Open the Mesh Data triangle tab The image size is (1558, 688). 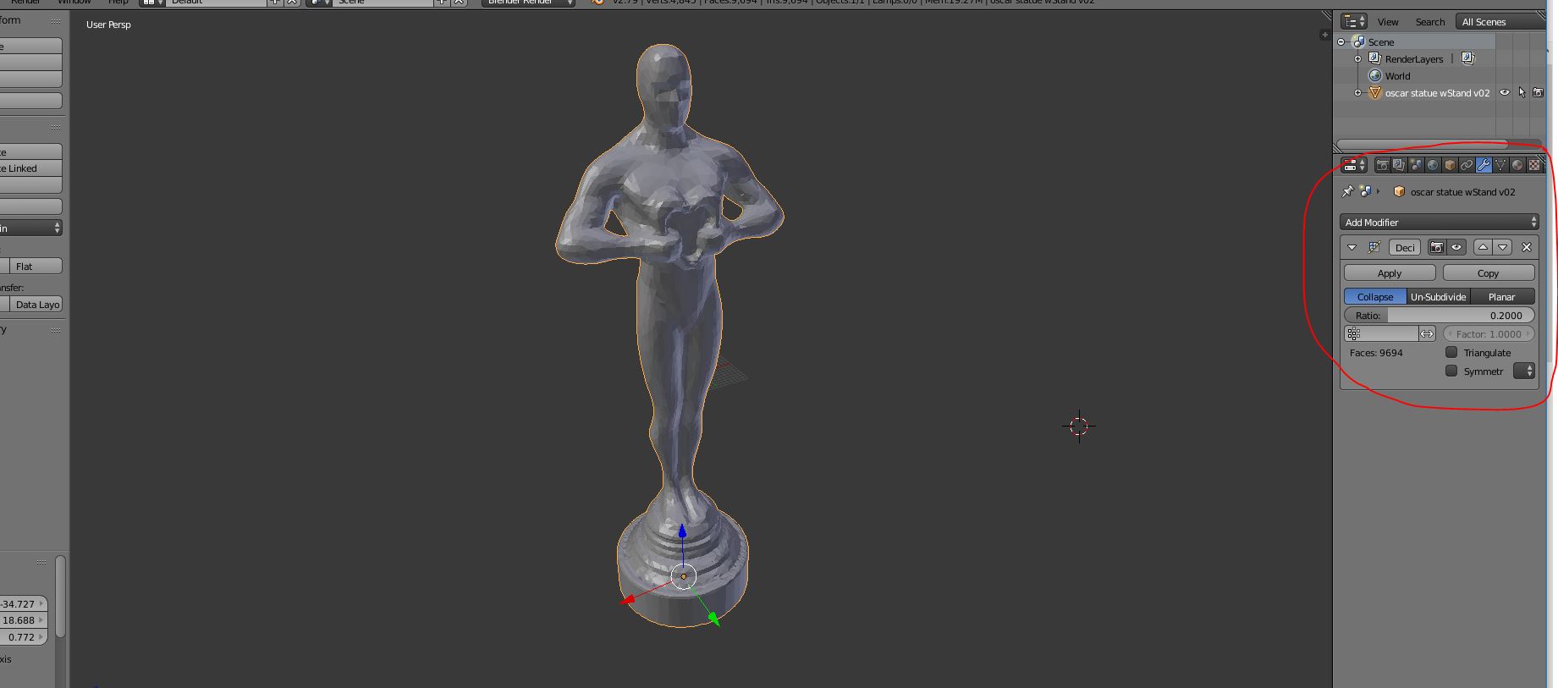1500,165
